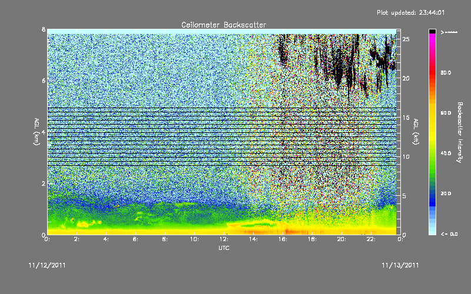Click the "15" kft tick label

click(x=406, y=118)
